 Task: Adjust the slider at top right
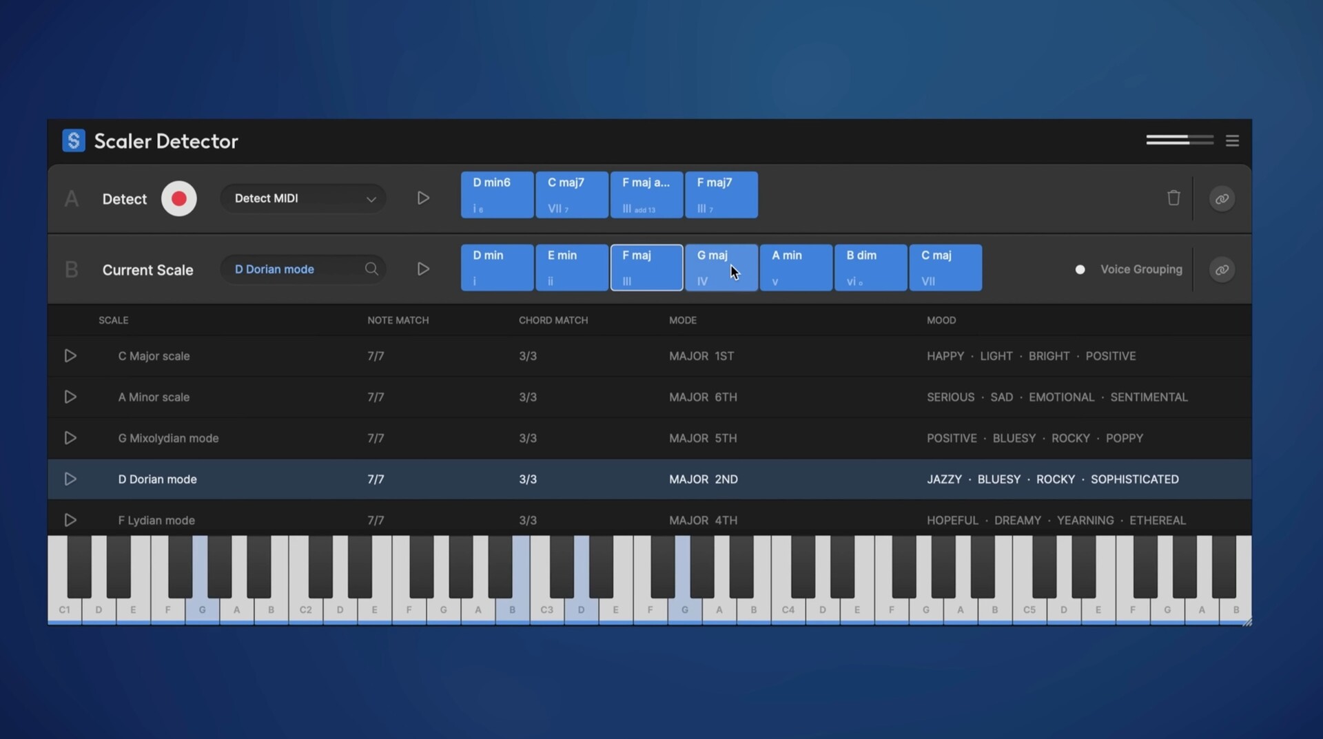[1180, 140]
